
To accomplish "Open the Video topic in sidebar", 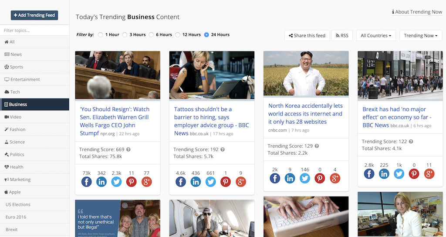I will pyautogui.click(x=34, y=117).
